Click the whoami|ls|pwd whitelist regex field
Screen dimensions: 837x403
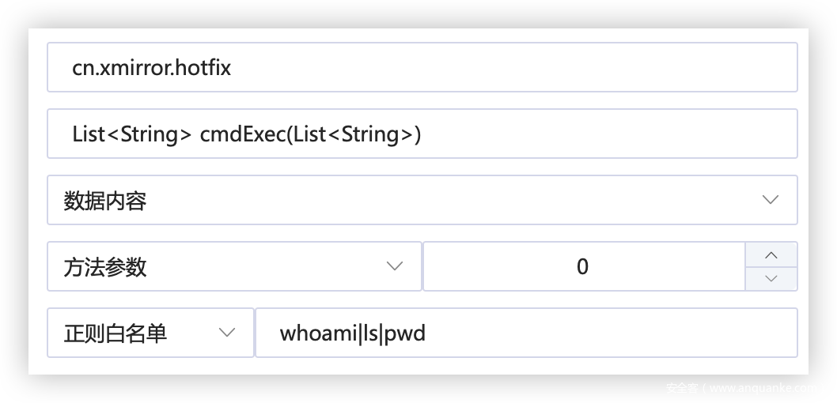tap(525, 333)
